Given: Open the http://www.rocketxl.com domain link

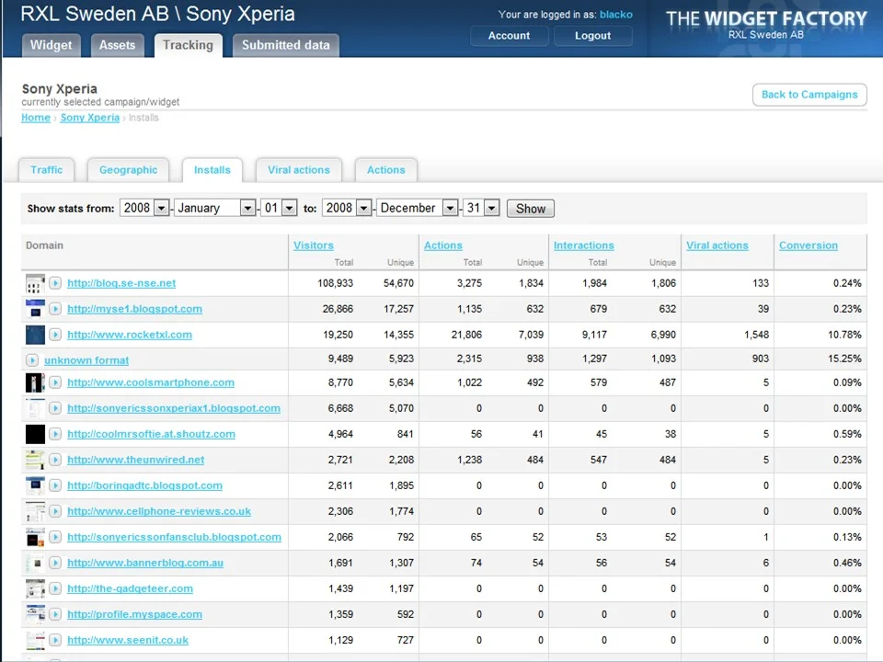Looking at the screenshot, I should (130, 335).
